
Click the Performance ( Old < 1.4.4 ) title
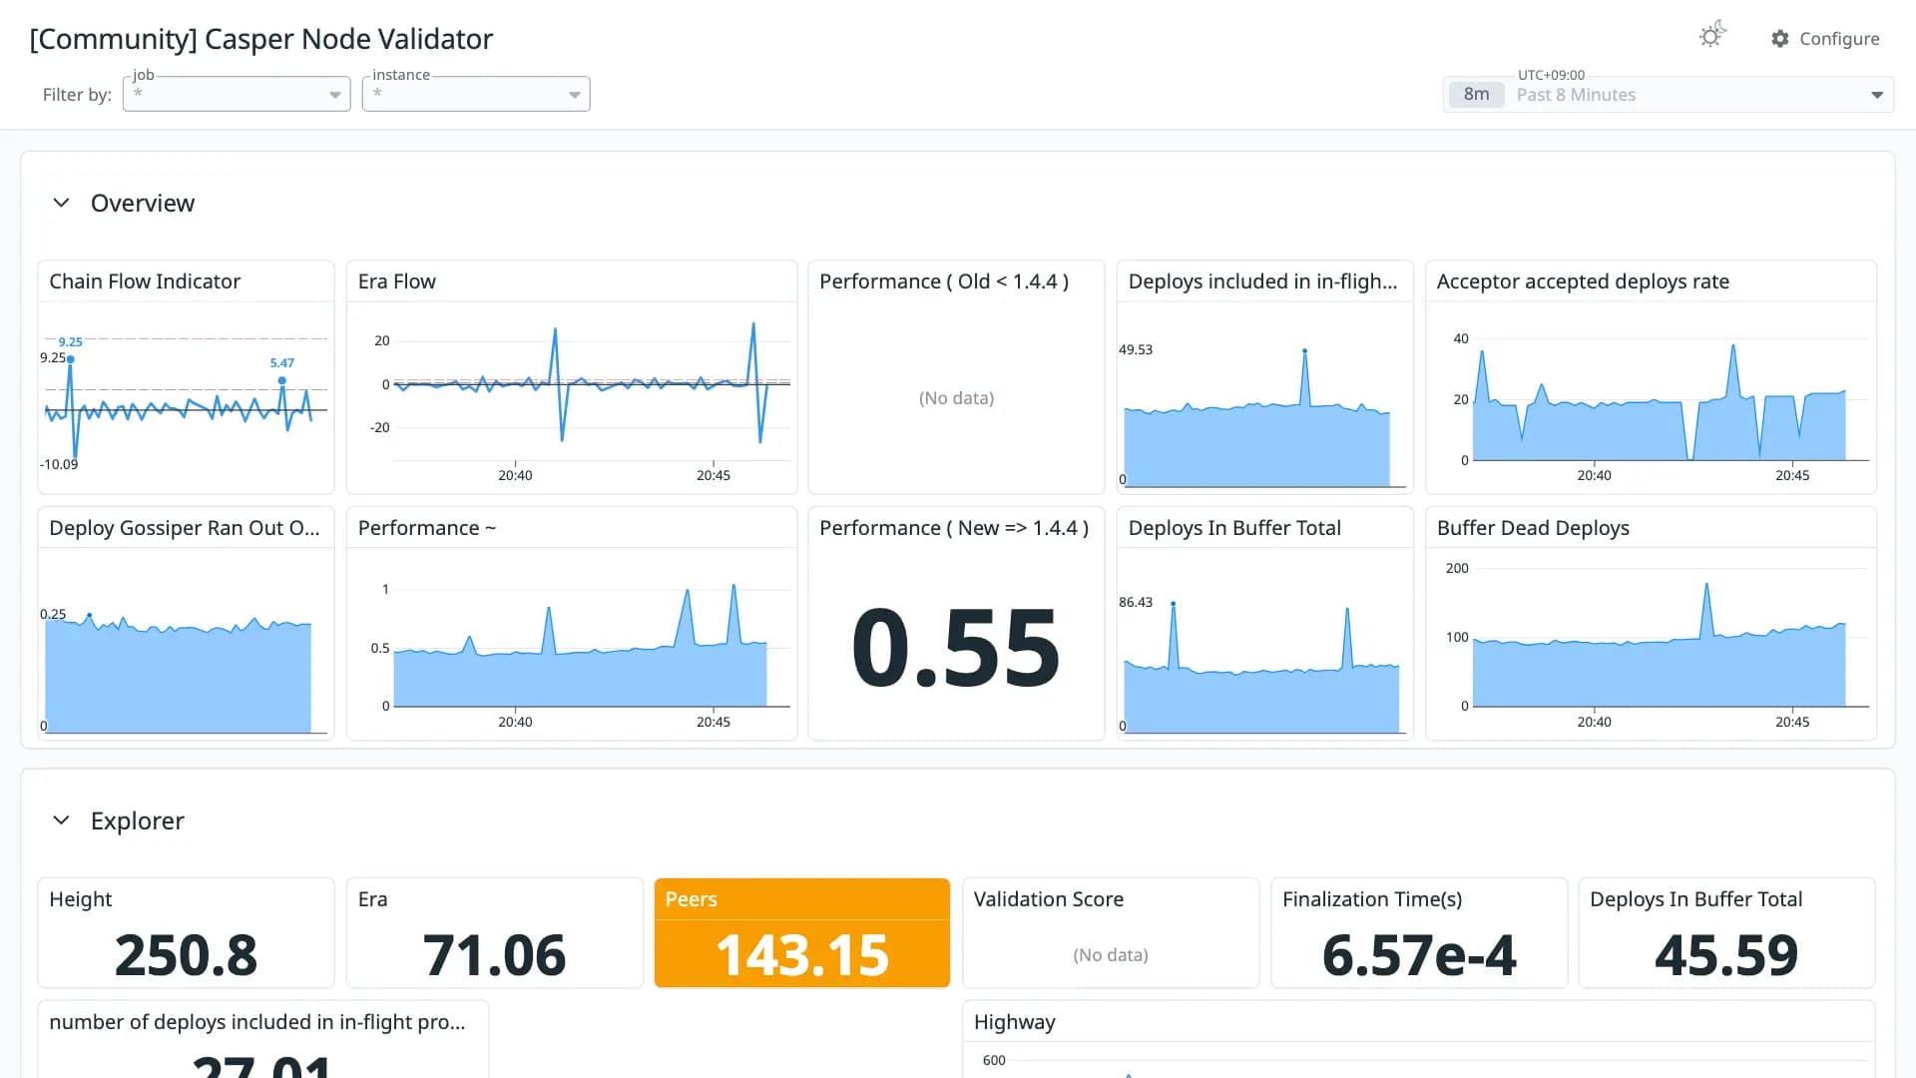click(944, 281)
